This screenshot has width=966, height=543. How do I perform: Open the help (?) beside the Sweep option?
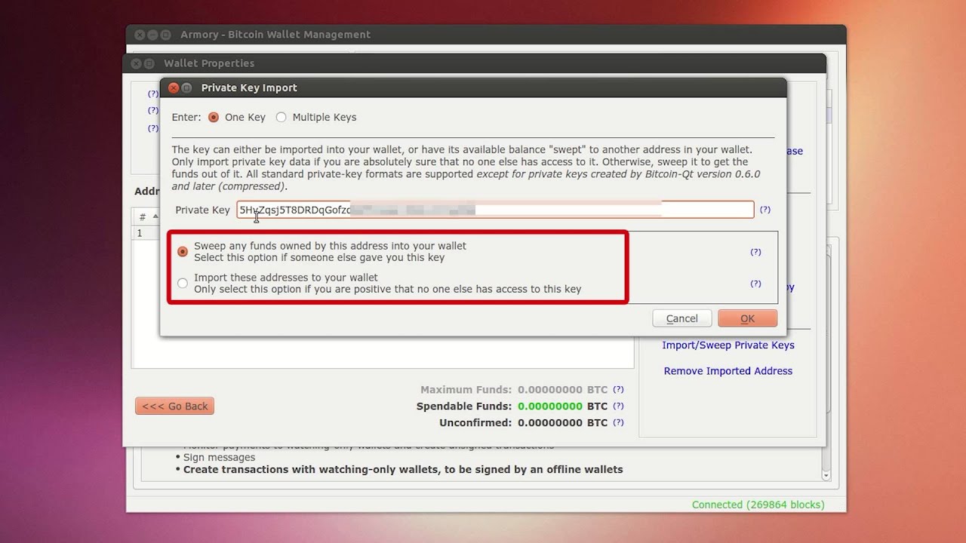click(x=755, y=252)
